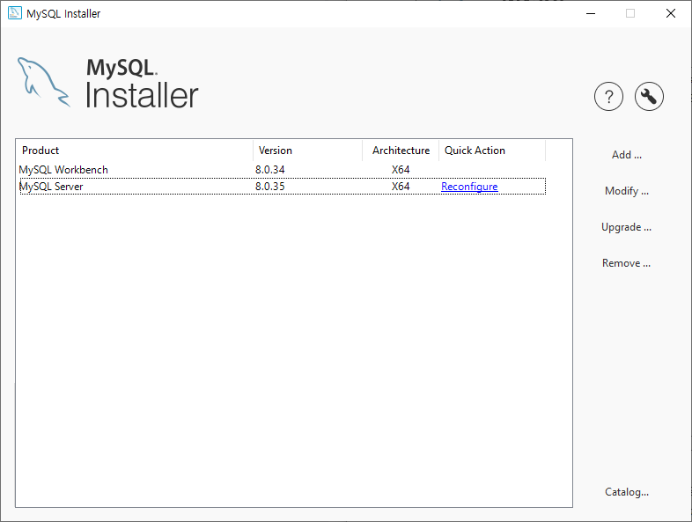Click X64 cell in MySQL Server row
Screen dimensions: 692x522
tap(401, 187)
